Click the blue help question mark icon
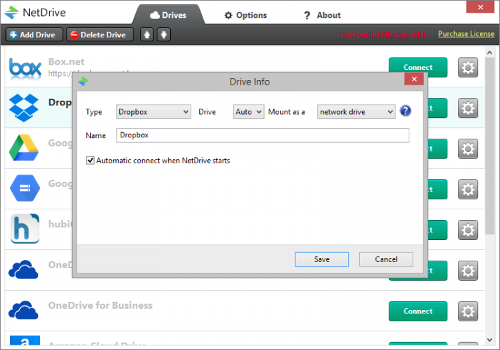This screenshot has height=350, width=500. [405, 111]
